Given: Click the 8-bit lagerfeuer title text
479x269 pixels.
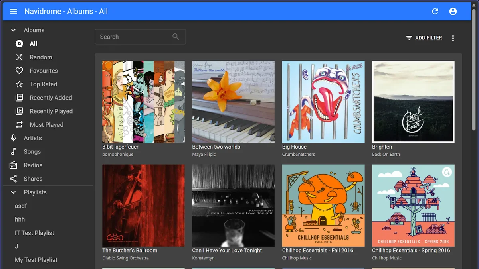Looking at the screenshot, I should (x=120, y=147).
